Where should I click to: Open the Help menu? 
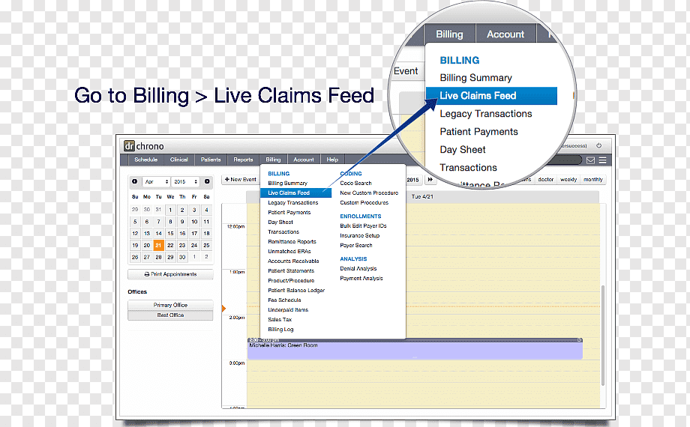332,160
